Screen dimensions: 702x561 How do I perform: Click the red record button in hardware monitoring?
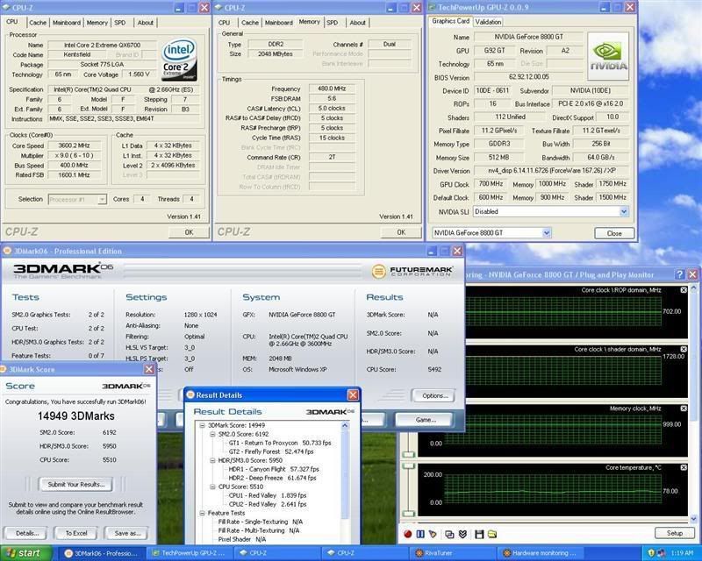point(408,533)
